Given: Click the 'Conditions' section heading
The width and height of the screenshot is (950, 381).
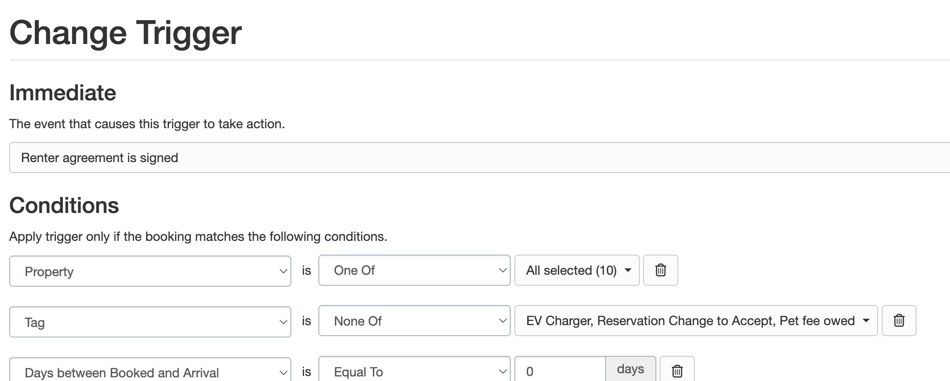Looking at the screenshot, I should coord(64,205).
